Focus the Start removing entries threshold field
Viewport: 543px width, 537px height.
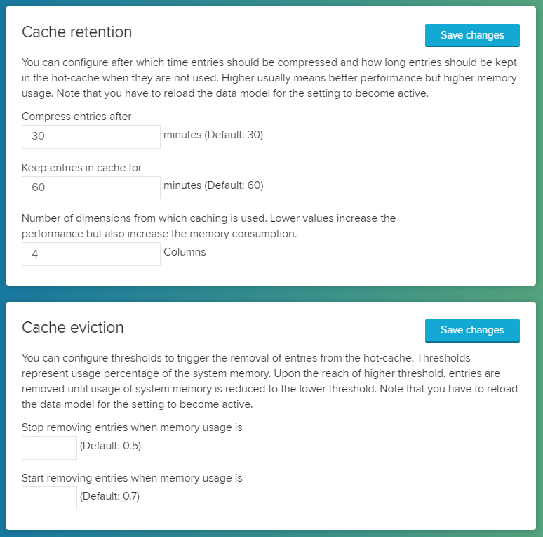[49, 498]
